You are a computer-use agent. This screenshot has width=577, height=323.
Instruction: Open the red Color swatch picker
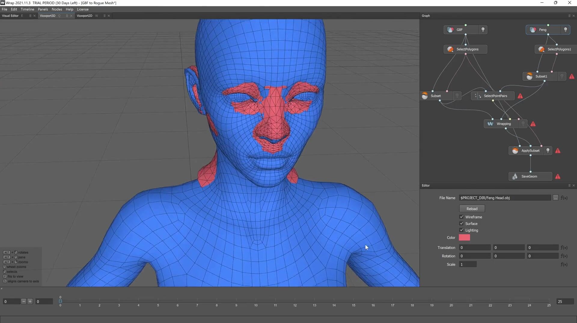(x=464, y=238)
